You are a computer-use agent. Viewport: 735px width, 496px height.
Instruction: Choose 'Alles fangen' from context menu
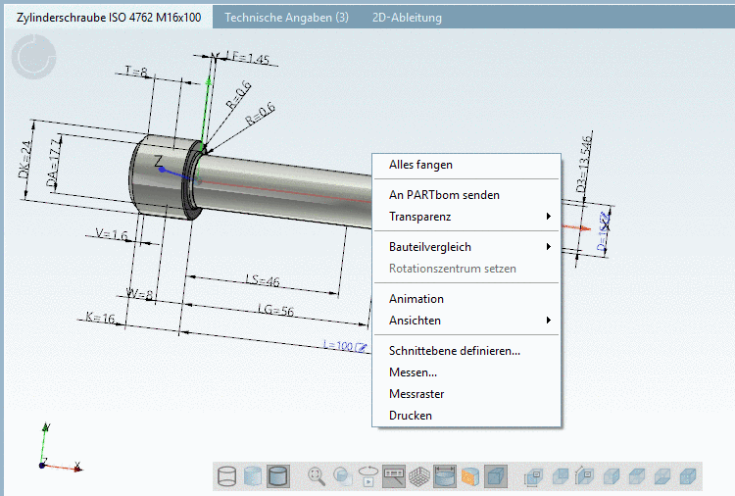point(420,165)
